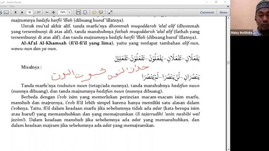Maximize the Adobe Reader window
This screenshot has width=269, height=151.
(216, 2)
